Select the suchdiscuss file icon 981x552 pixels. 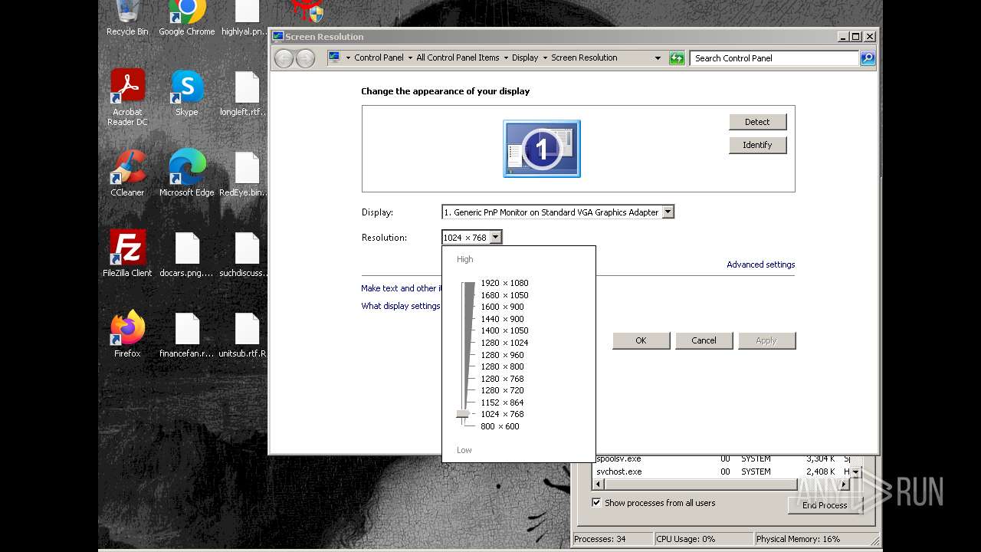pyautogui.click(x=247, y=254)
